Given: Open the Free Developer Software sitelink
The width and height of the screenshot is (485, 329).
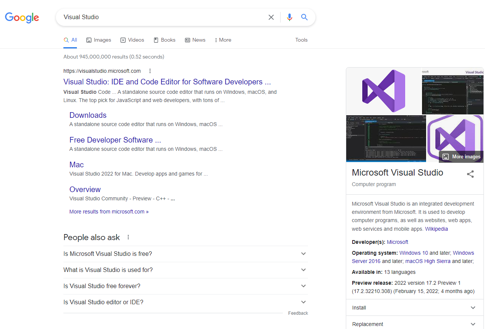Looking at the screenshot, I should [115, 140].
